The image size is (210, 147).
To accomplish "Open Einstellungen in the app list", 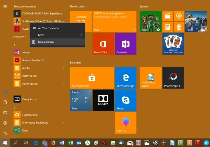I will [x=30, y=115].
